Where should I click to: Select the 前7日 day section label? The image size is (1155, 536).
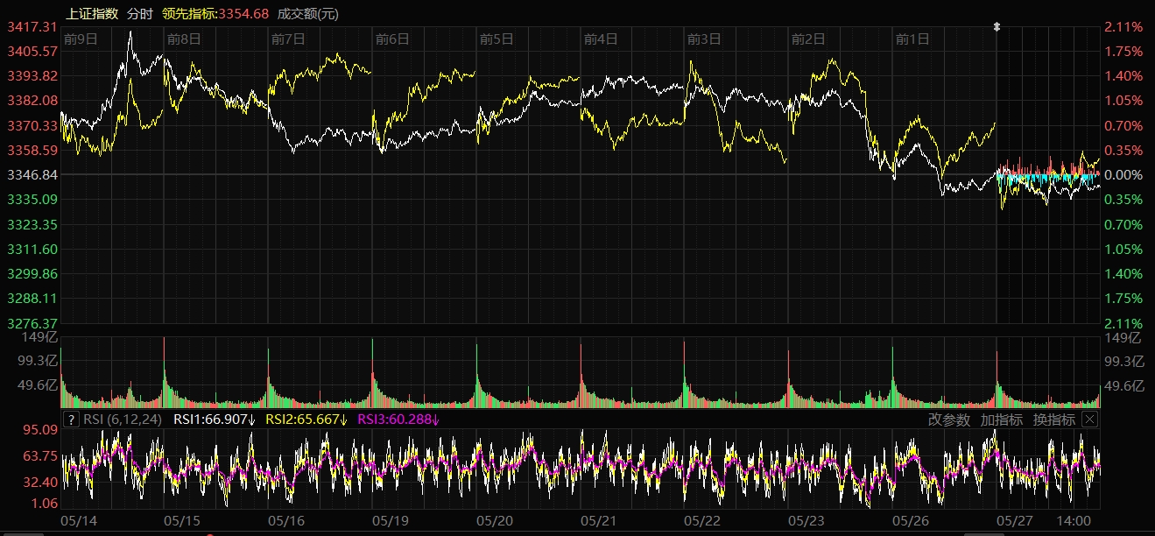point(288,39)
